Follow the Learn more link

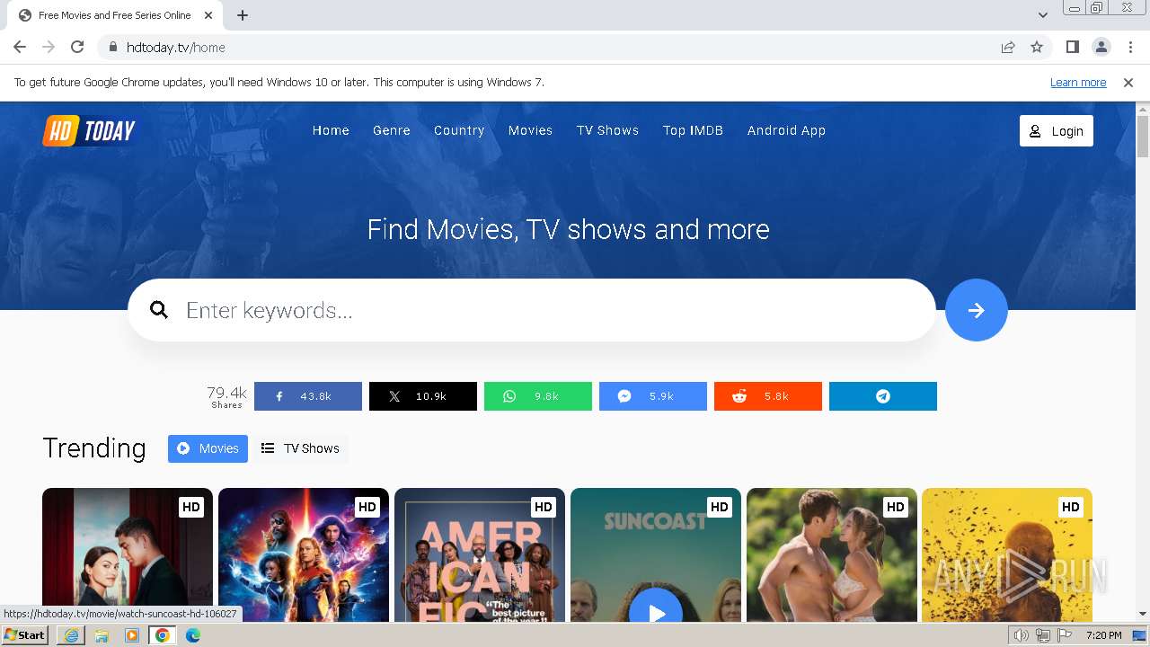point(1078,83)
